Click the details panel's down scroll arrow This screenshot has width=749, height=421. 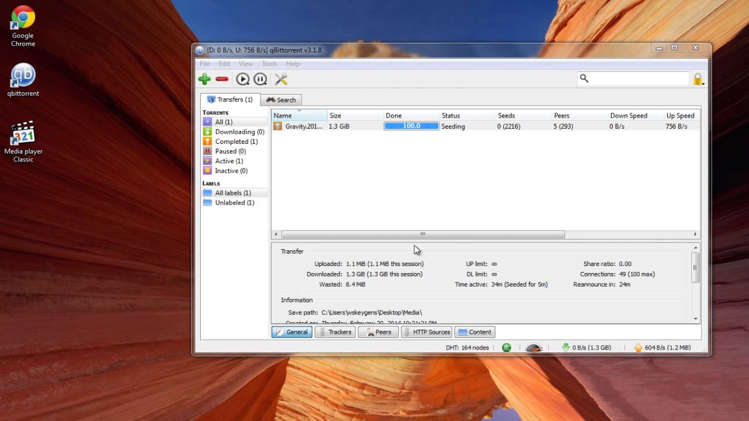695,319
